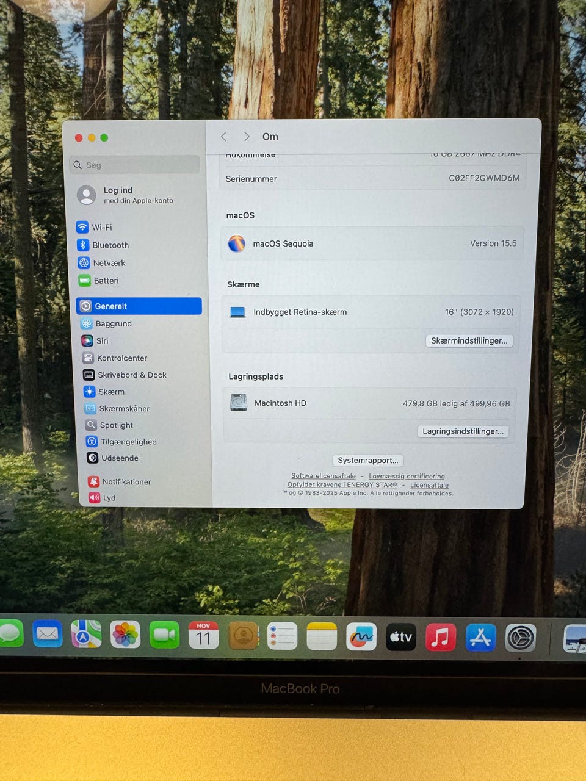This screenshot has width=586, height=781.
Task: Click System Settings icon in the Dock
Action: [x=521, y=638]
